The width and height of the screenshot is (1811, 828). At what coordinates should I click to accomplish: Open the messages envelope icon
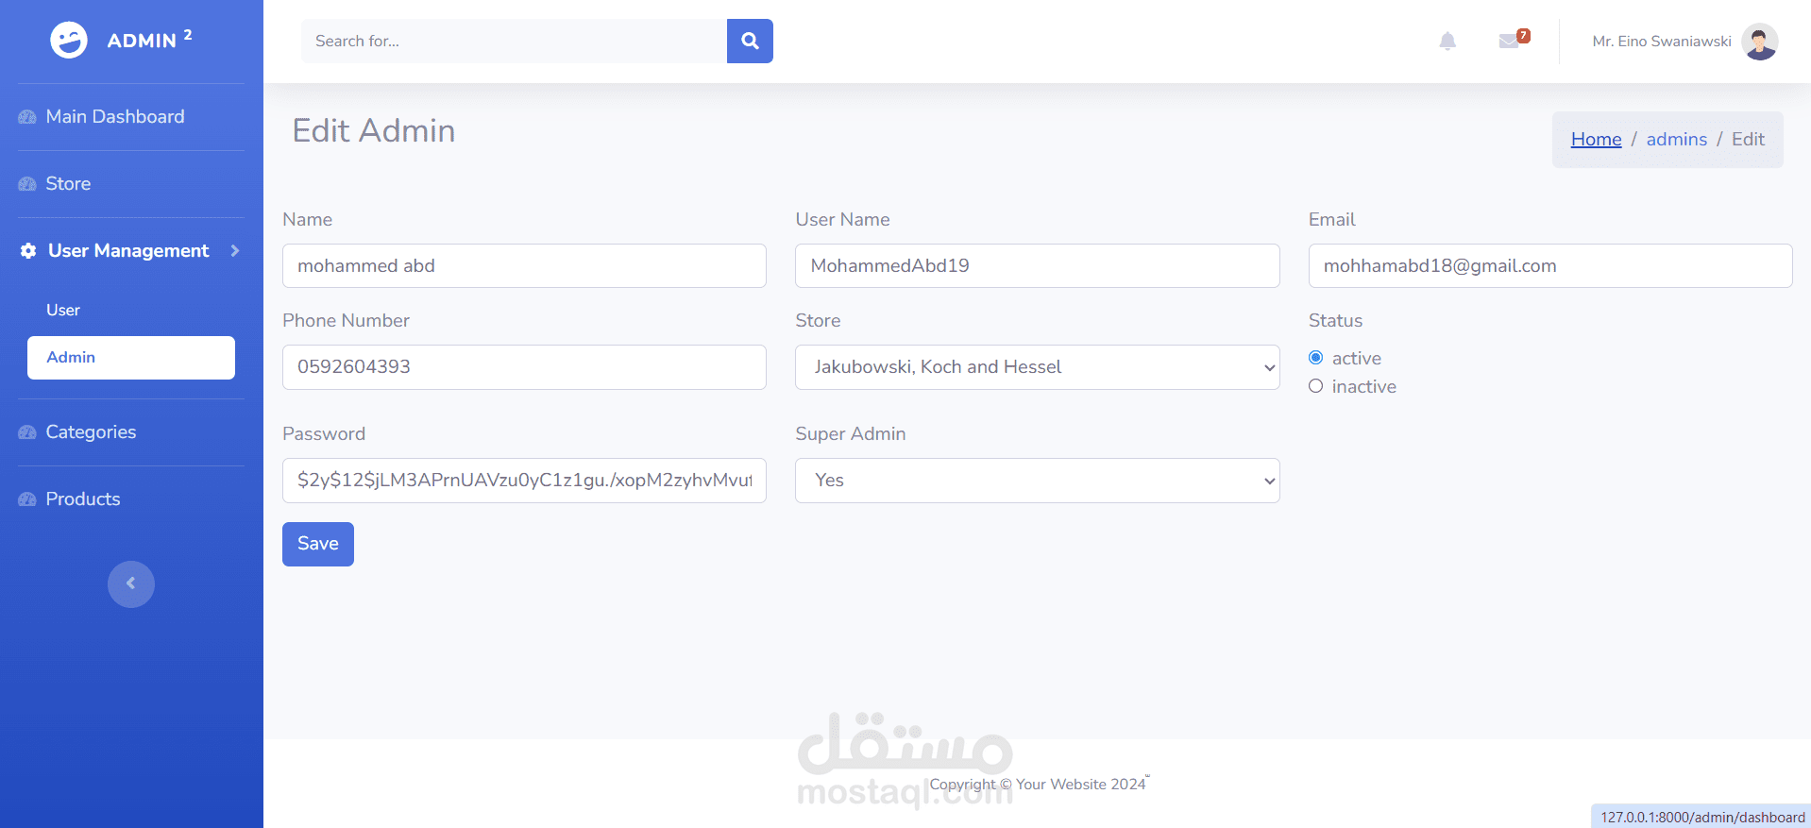[1509, 41]
